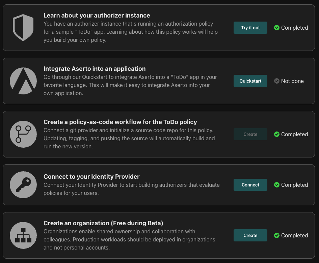
Task: Click the 'Not done' status text
Action: click(x=292, y=81)
